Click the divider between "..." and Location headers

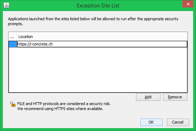pyautogui.click(x=17, y=37)
